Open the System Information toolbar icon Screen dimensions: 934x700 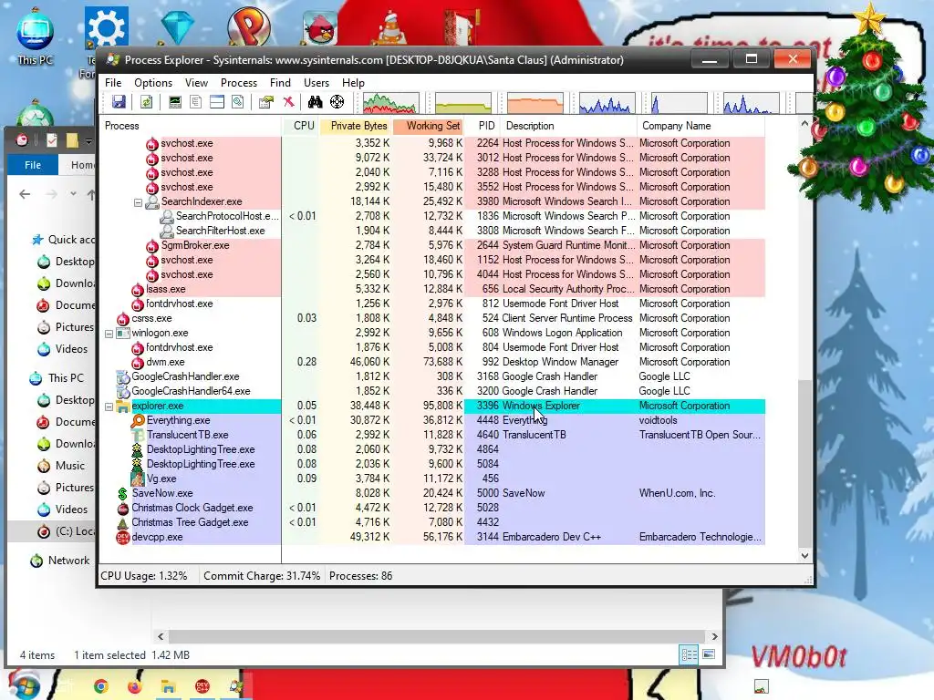174,102
